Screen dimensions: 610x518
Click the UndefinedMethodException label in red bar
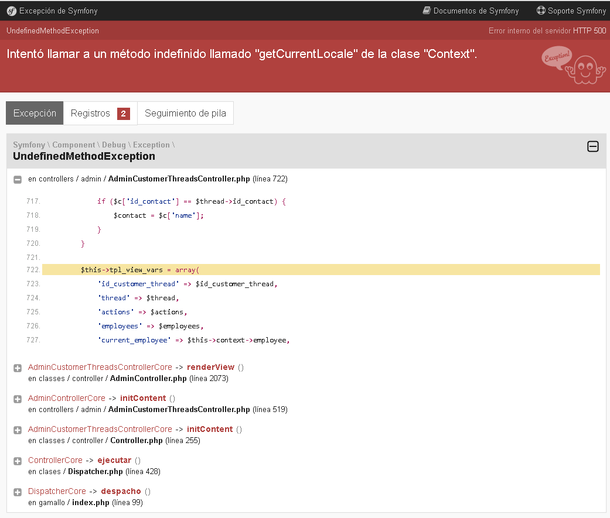pos(53,30)
